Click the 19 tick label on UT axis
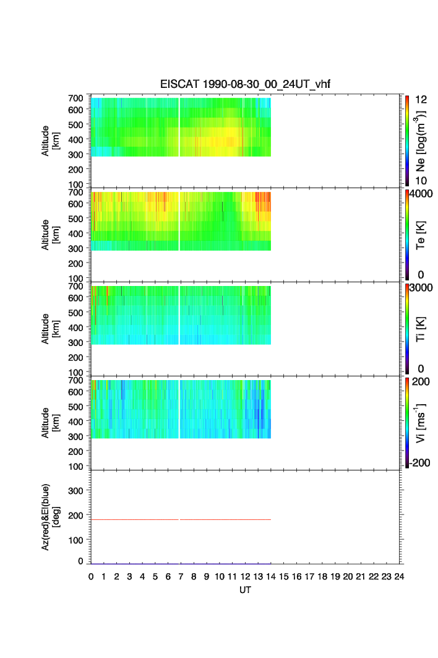The height and width of the screenshot is (658, 438). point(335,576)
